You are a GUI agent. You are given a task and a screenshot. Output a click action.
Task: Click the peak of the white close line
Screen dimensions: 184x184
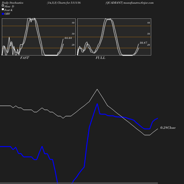97,89
